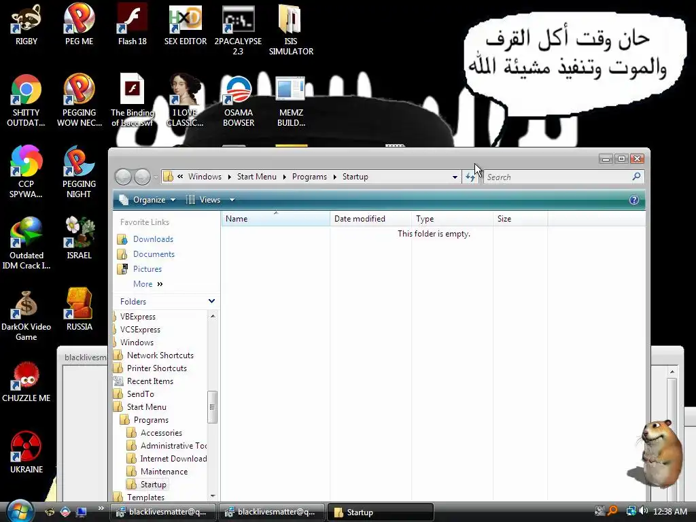Viewport: 696px width, 522px height.
Task: Launch the CHUZZLE ME shortcut
Action: pos(27,382)
